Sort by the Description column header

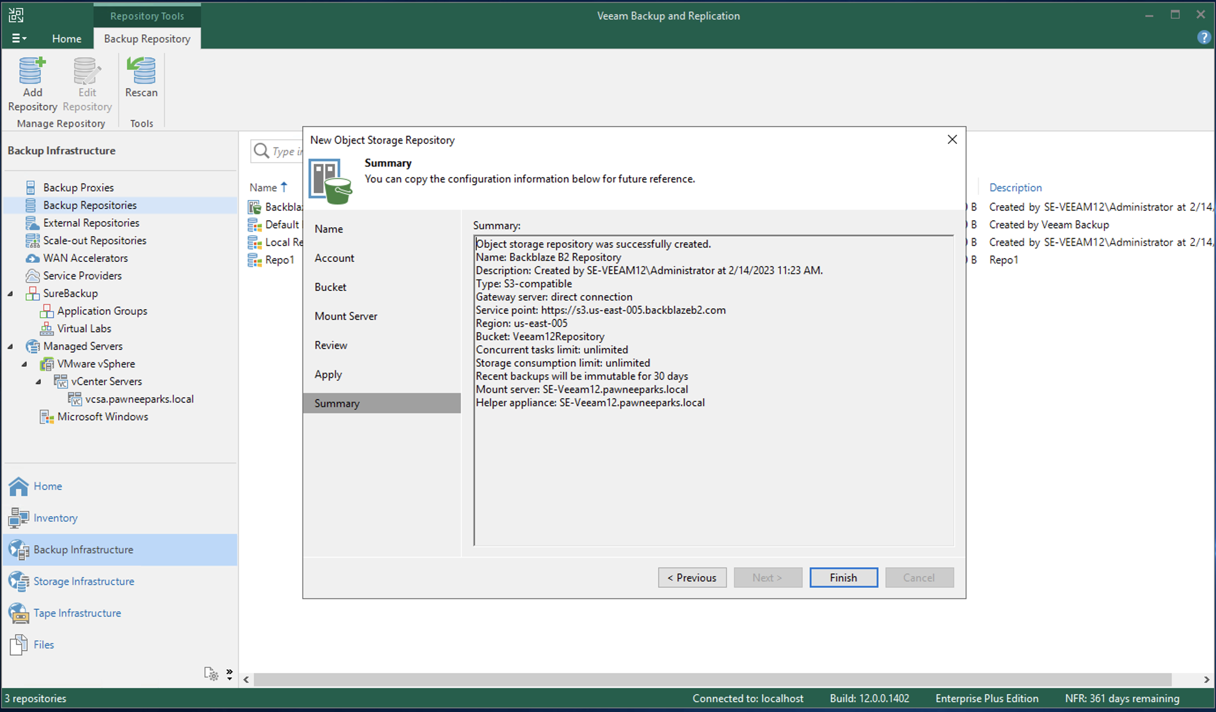point(1015,187)
